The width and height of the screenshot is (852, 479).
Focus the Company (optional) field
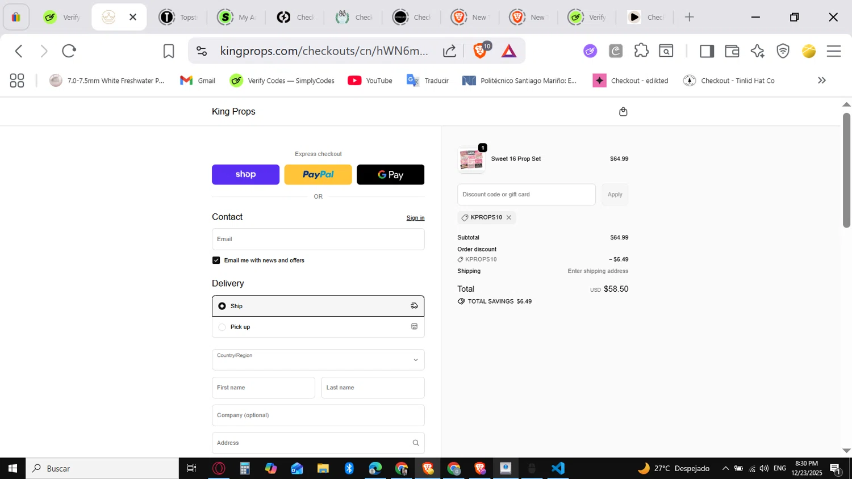[x=318, y=415]
